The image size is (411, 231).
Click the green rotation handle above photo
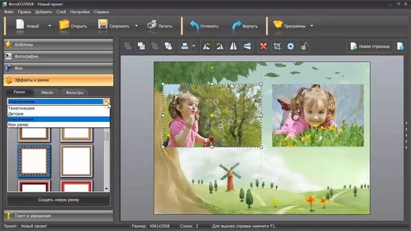coord(212,68)
